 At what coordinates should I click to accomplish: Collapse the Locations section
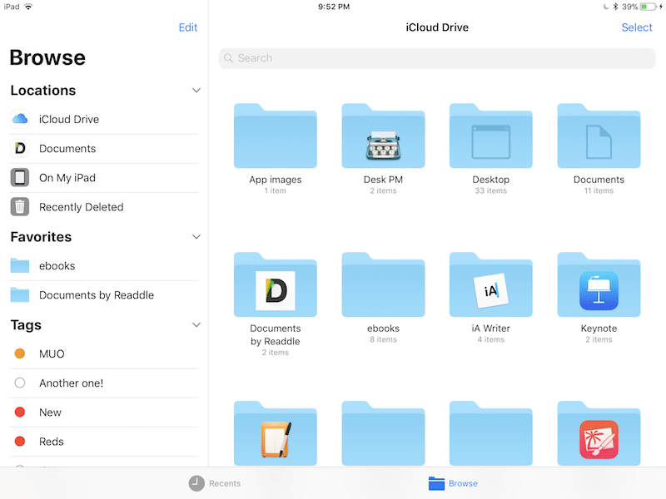pos(196,90)
